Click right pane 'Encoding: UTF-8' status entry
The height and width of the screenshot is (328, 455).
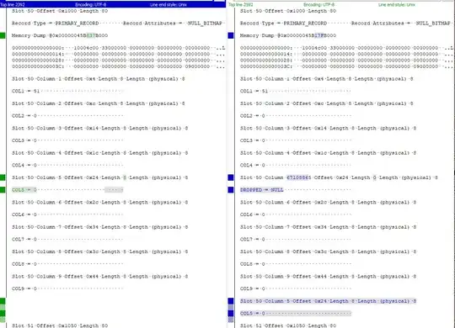coord(318,5)
